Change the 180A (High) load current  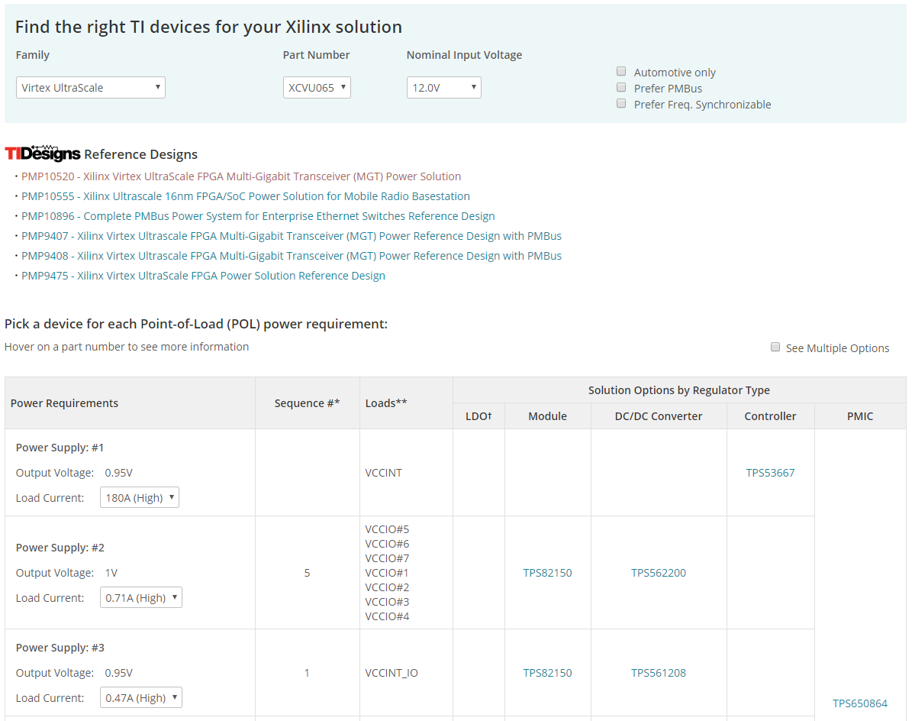[x=140, y=498]
